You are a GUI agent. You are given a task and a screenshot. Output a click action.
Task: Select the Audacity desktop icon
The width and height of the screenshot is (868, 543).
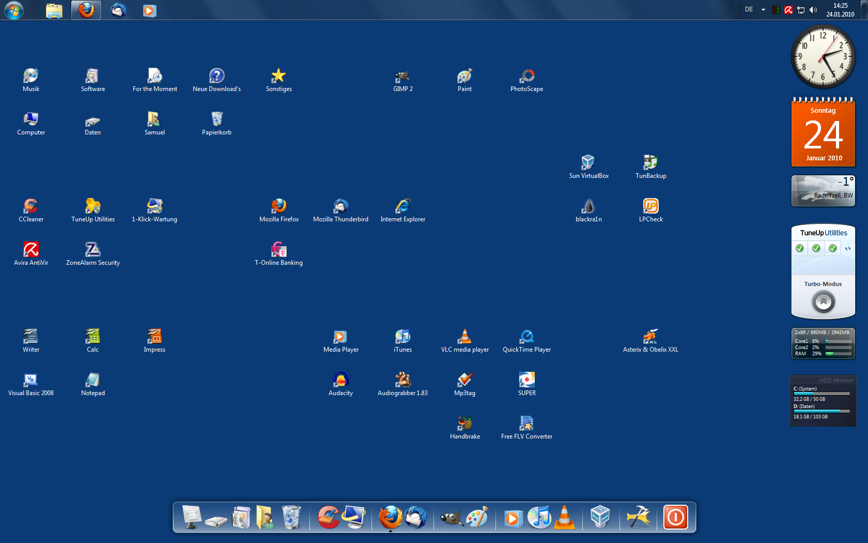click(x=341, y=384)
